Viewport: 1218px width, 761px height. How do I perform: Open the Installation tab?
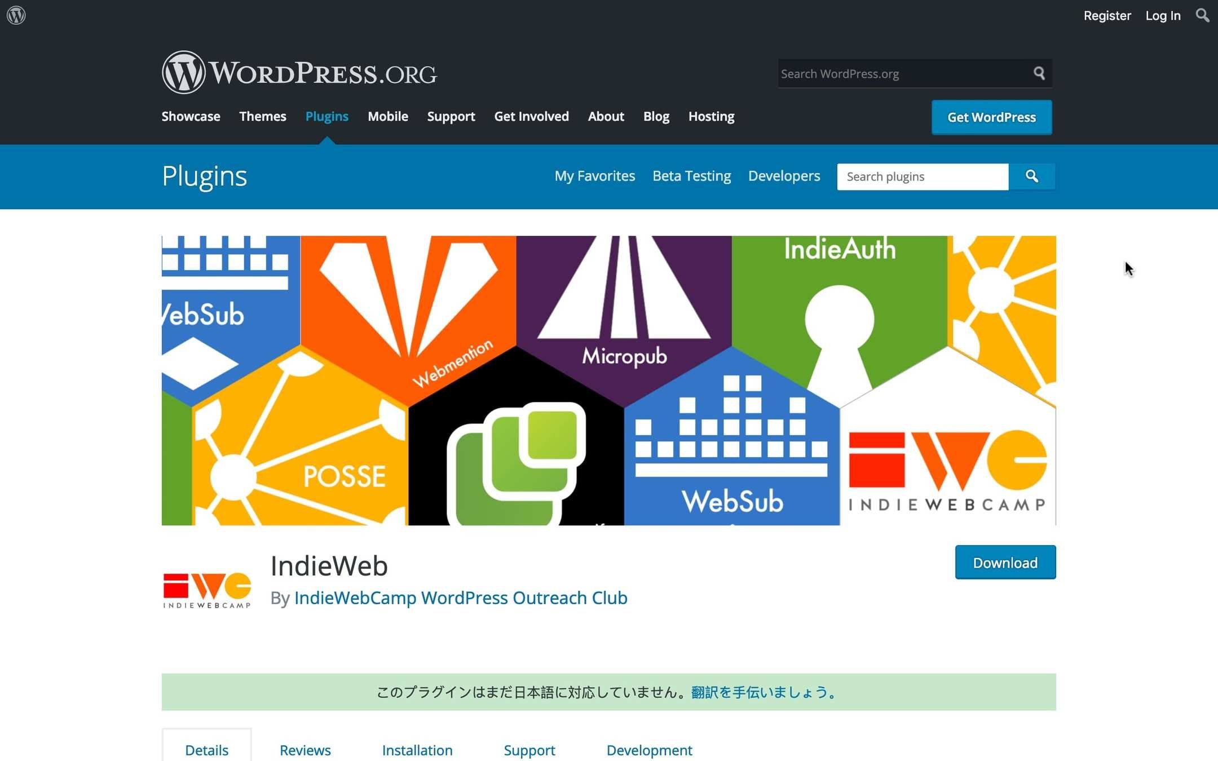[x=417, y=750]
